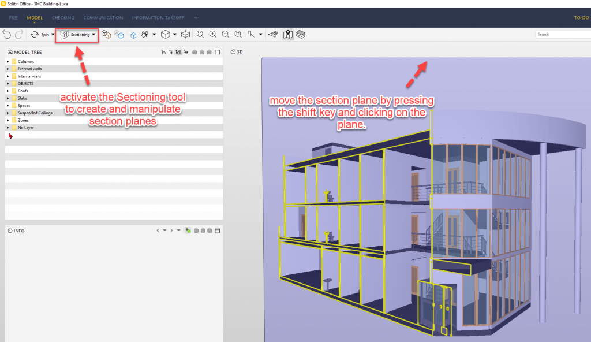Expand the Internal walls folder

[x=8, y=76]
